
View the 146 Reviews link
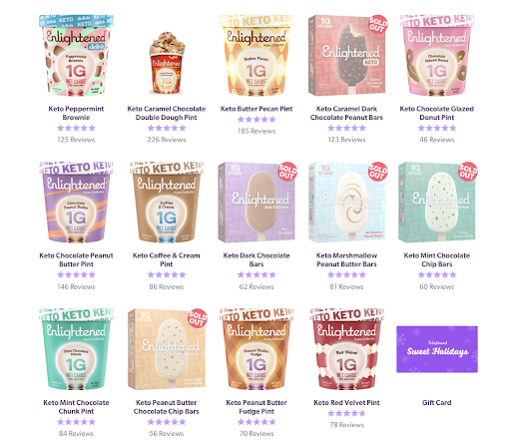click(x=76, y=286)
